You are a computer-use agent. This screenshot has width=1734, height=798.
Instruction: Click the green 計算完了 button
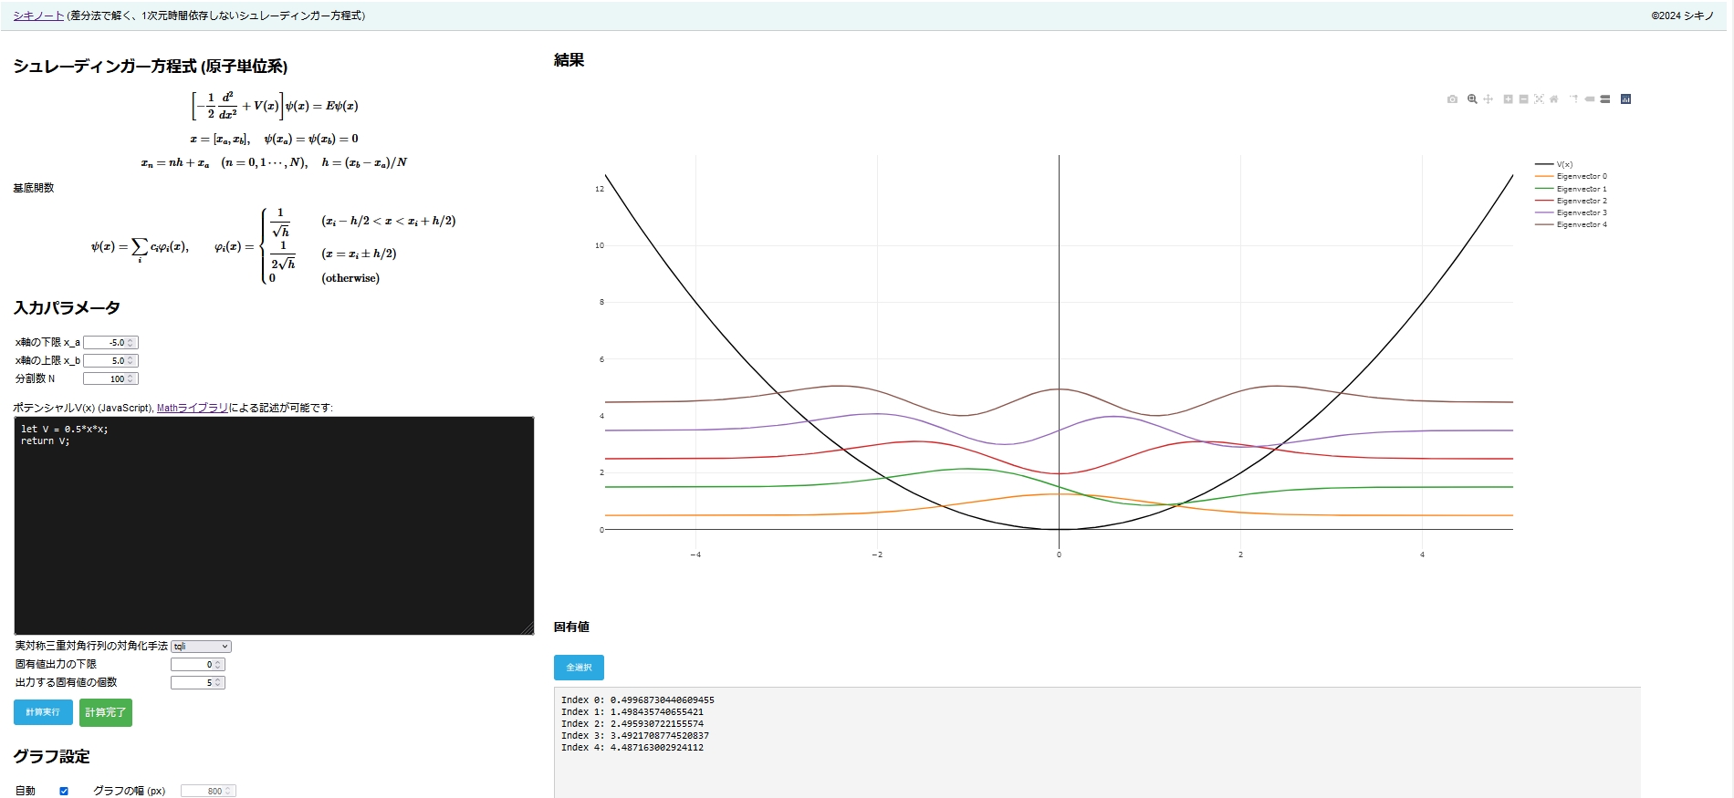point(106,712)
